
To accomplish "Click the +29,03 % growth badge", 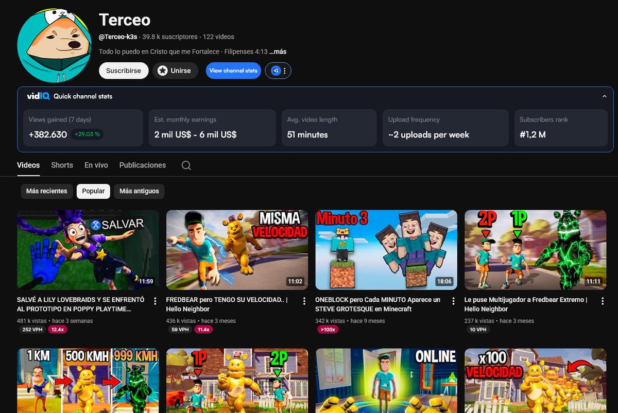I will [88, 134].
